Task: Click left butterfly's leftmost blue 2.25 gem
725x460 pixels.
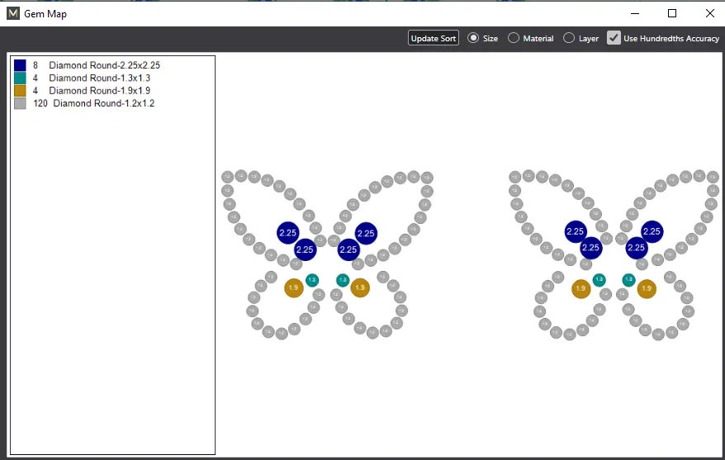Action: pyautogui.click(x=287, y=233)
